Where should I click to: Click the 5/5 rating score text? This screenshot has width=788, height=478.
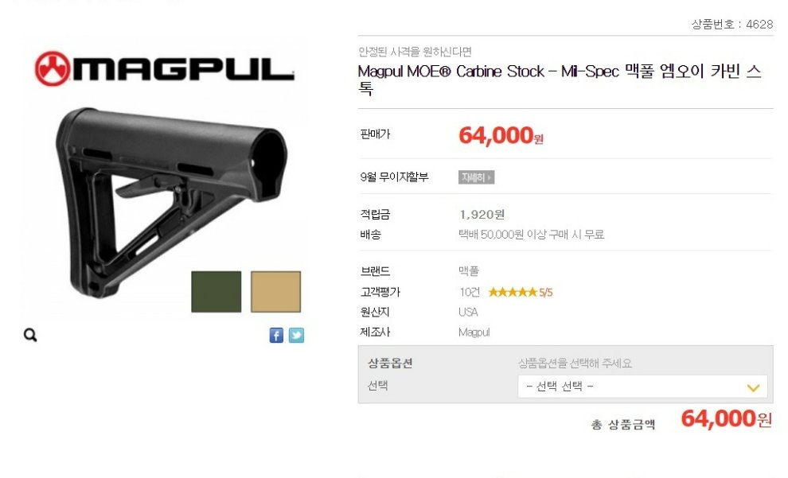(x=546, y=292)
